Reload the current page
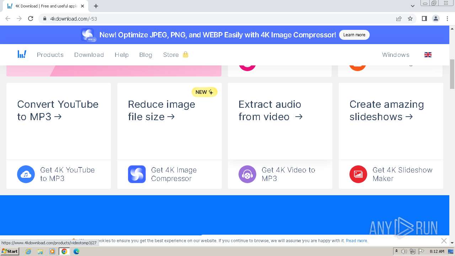The height and width of the screenshot is (256, 455). click(x=31, y=18)
